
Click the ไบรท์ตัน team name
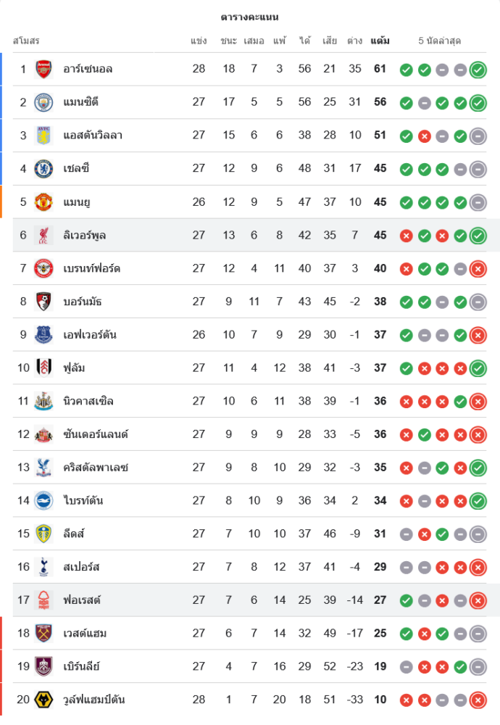(x=83, y=500)
